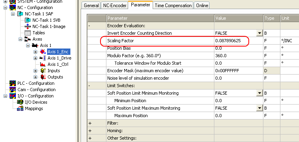Image resolution: width=299 pixels, height=142 pixels.
Task: Collapse the NC - Configuration tree node
Action: 6,8
